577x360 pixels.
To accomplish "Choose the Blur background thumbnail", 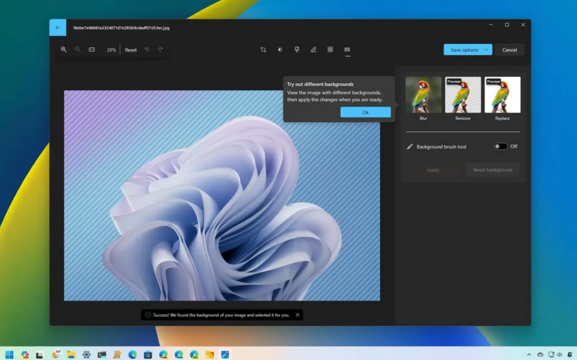I will [x=423, y=94].
